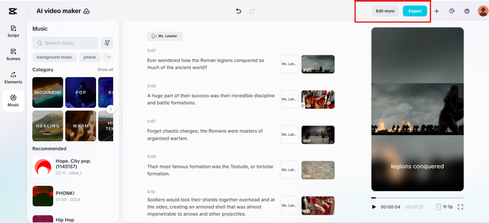Open the music filter icon
The height and width of the screenshot is (223, 489).
pyautogui.click(x=107, y=43)
